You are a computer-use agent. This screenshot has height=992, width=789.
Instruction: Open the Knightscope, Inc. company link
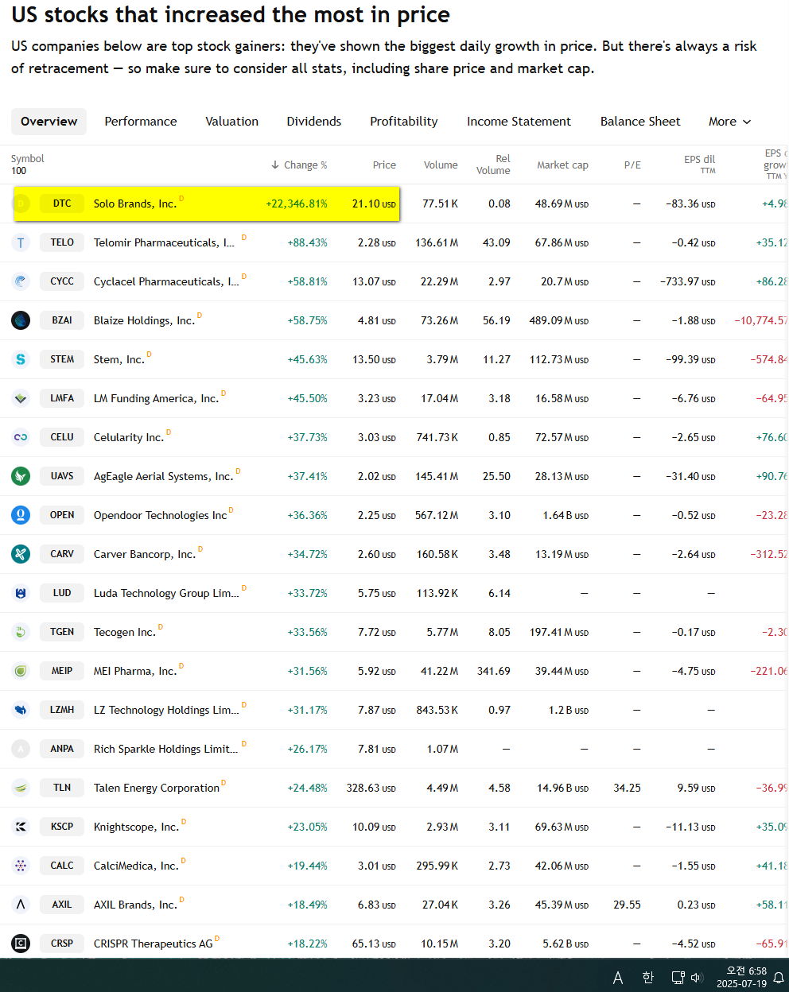[x=136, y=827]
